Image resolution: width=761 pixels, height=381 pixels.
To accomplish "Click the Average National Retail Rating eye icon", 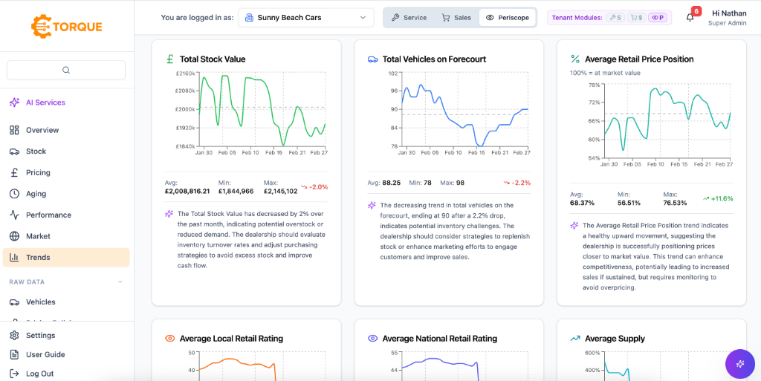I will 372,339.
